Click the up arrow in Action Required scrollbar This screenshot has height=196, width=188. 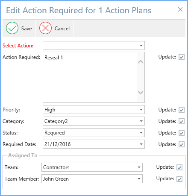pyautogui.click(x=141, y=62)
